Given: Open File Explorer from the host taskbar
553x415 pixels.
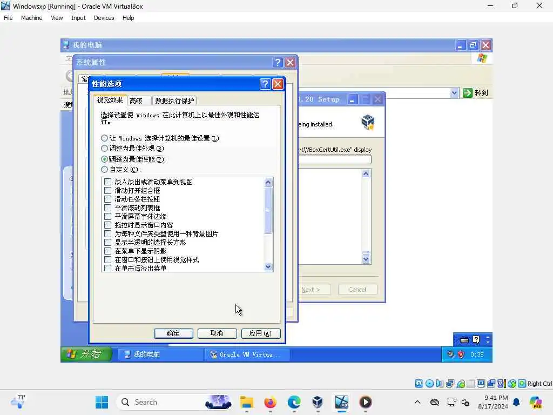Looking at the screenshot, I should 246,402.
